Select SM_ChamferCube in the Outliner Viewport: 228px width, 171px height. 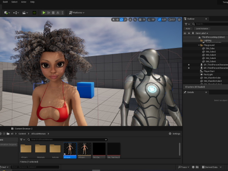pos(212,78)
